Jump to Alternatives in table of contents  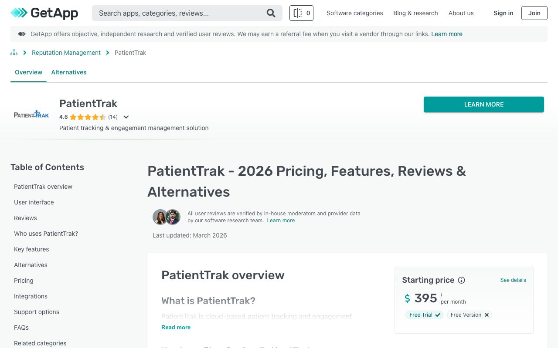tap(31, 265)
